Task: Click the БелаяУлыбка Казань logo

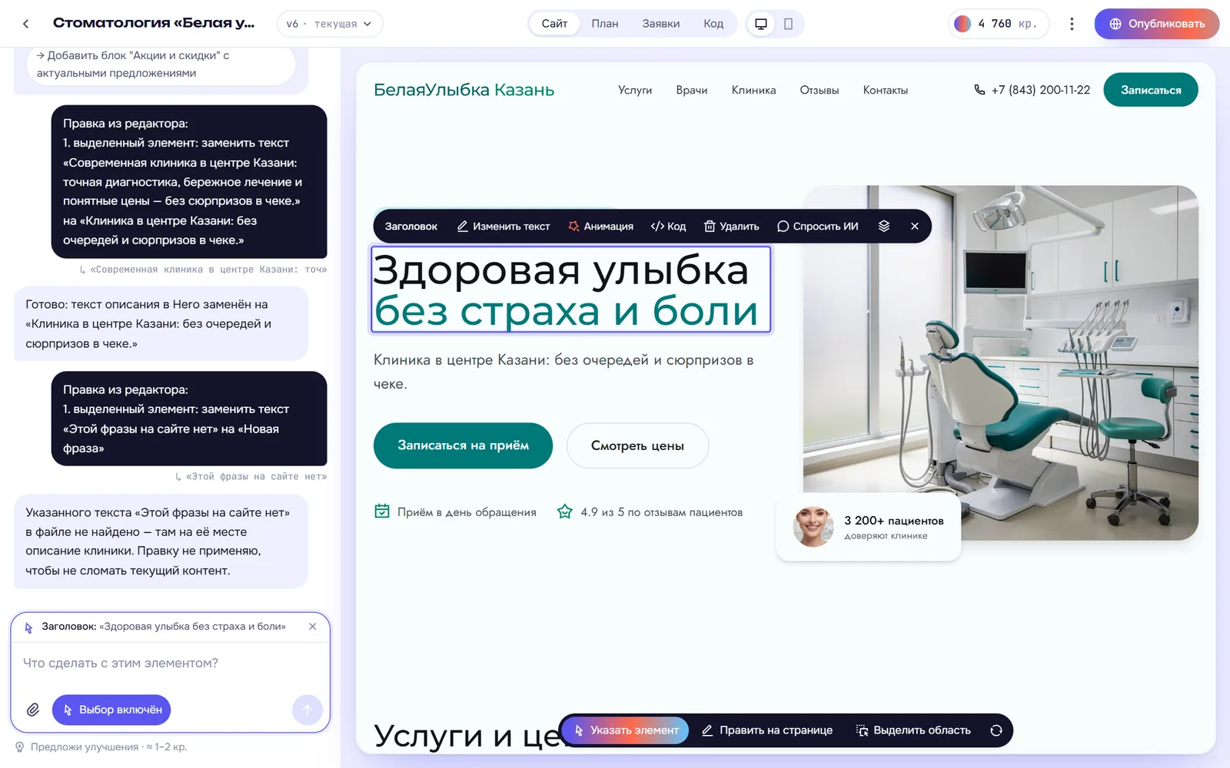Action: [464, 90]
